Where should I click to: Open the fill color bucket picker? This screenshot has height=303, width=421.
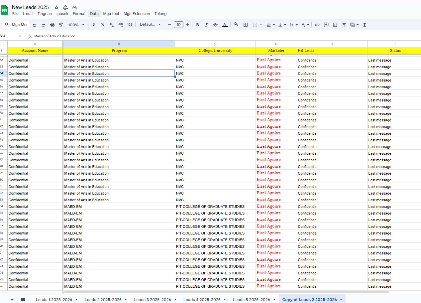click(x=236, y=25)
